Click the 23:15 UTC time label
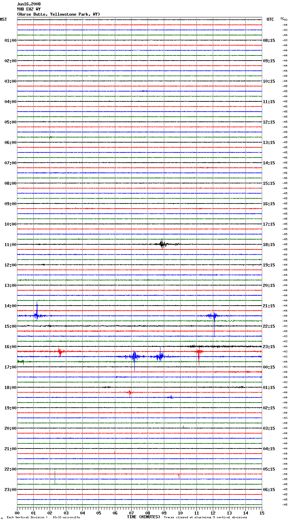 point(269,347)
